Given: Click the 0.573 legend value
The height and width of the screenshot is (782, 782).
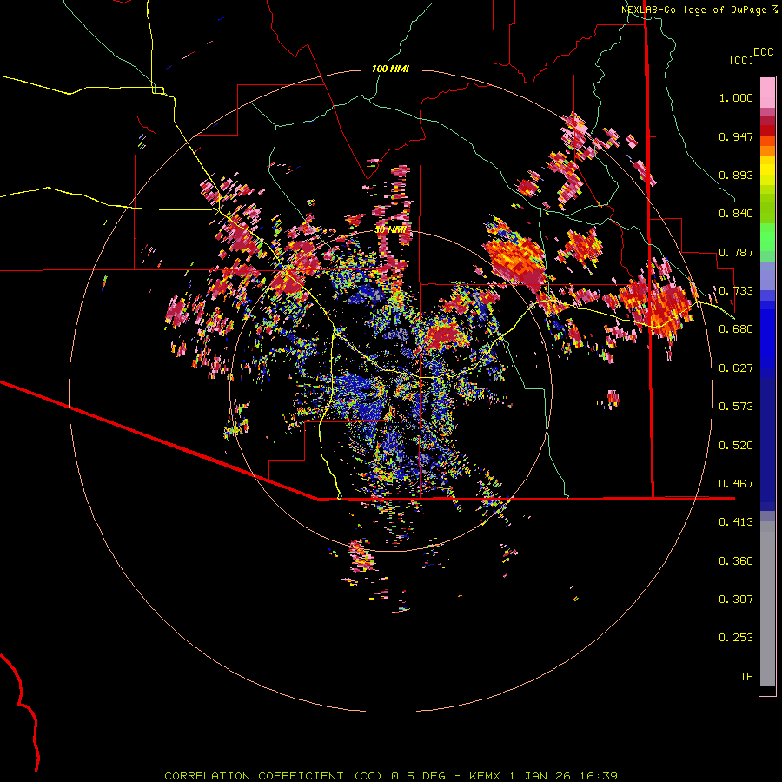Looking at the screenshot, I should [736, 407].
